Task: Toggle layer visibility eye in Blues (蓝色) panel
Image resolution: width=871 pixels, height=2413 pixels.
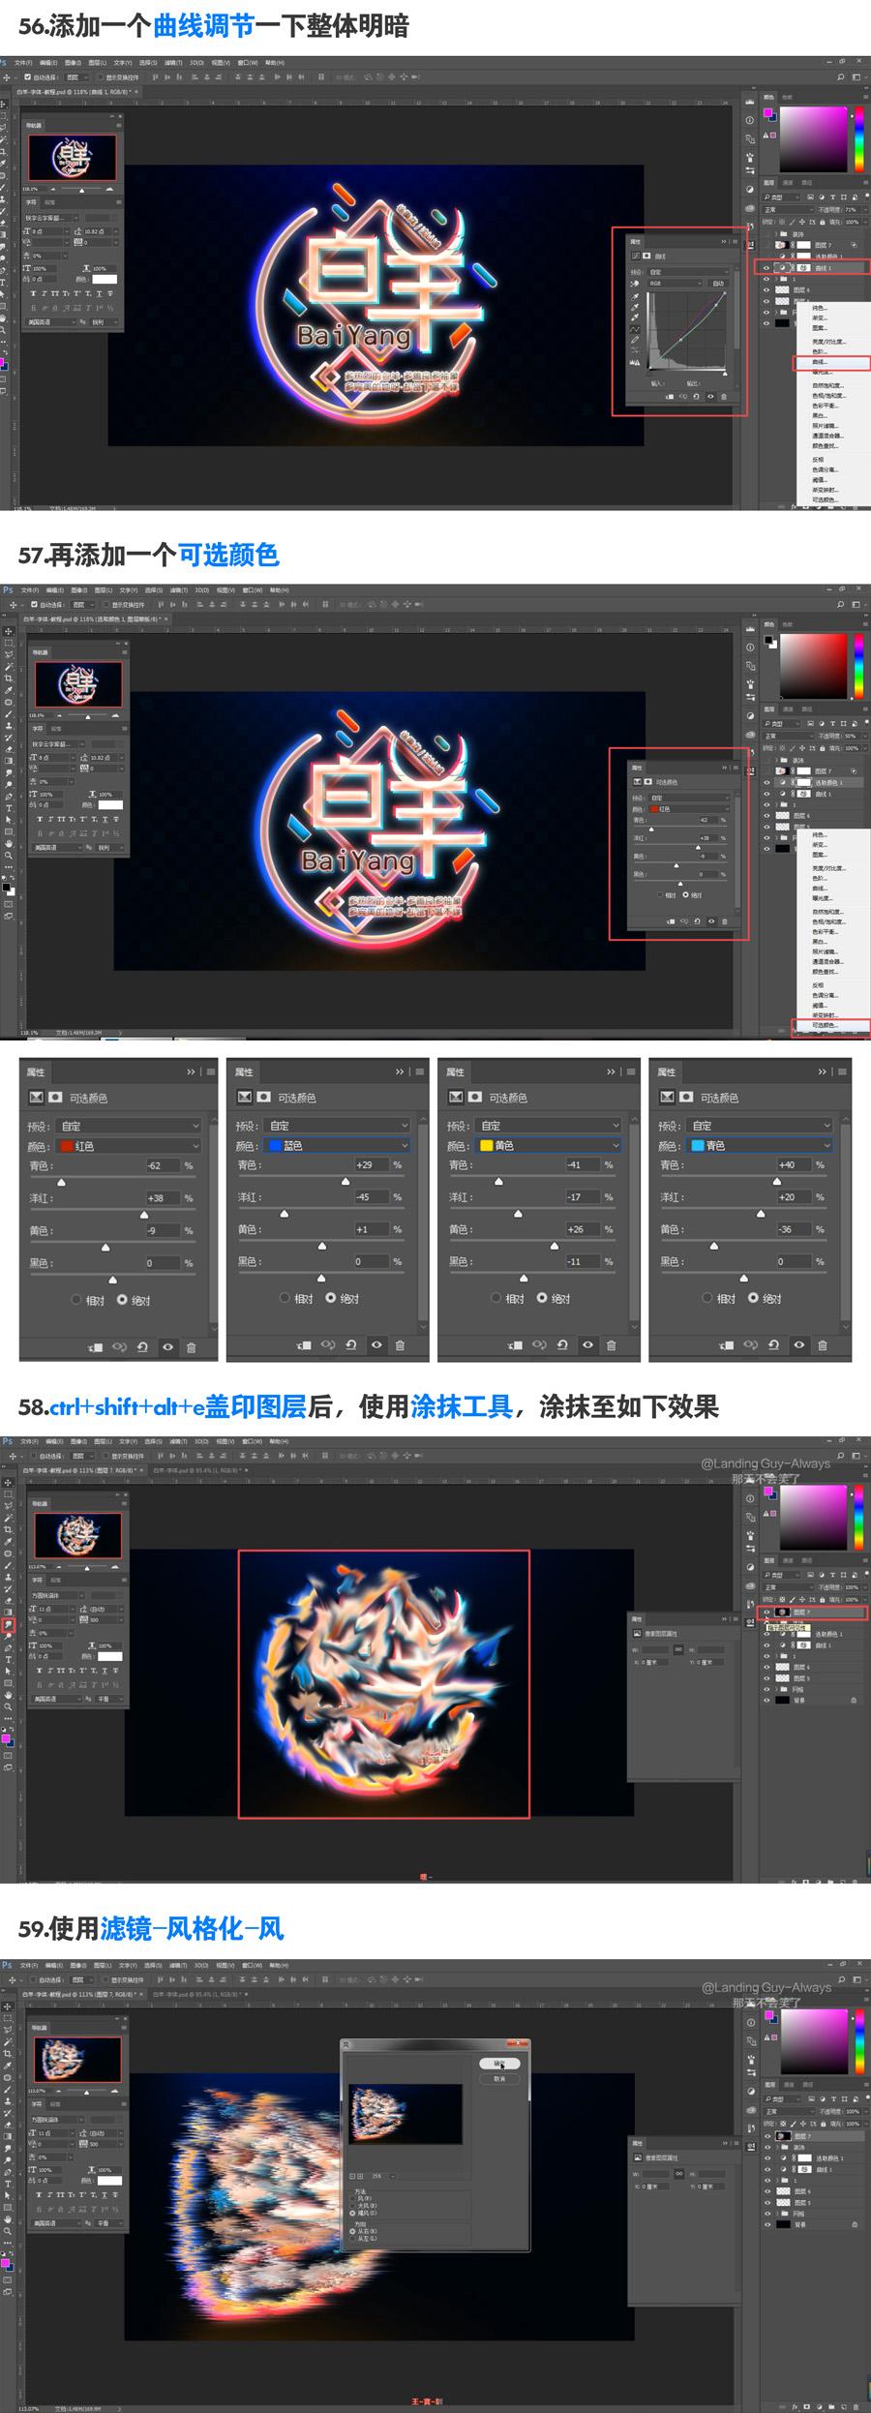Action: pos(376,1344)
